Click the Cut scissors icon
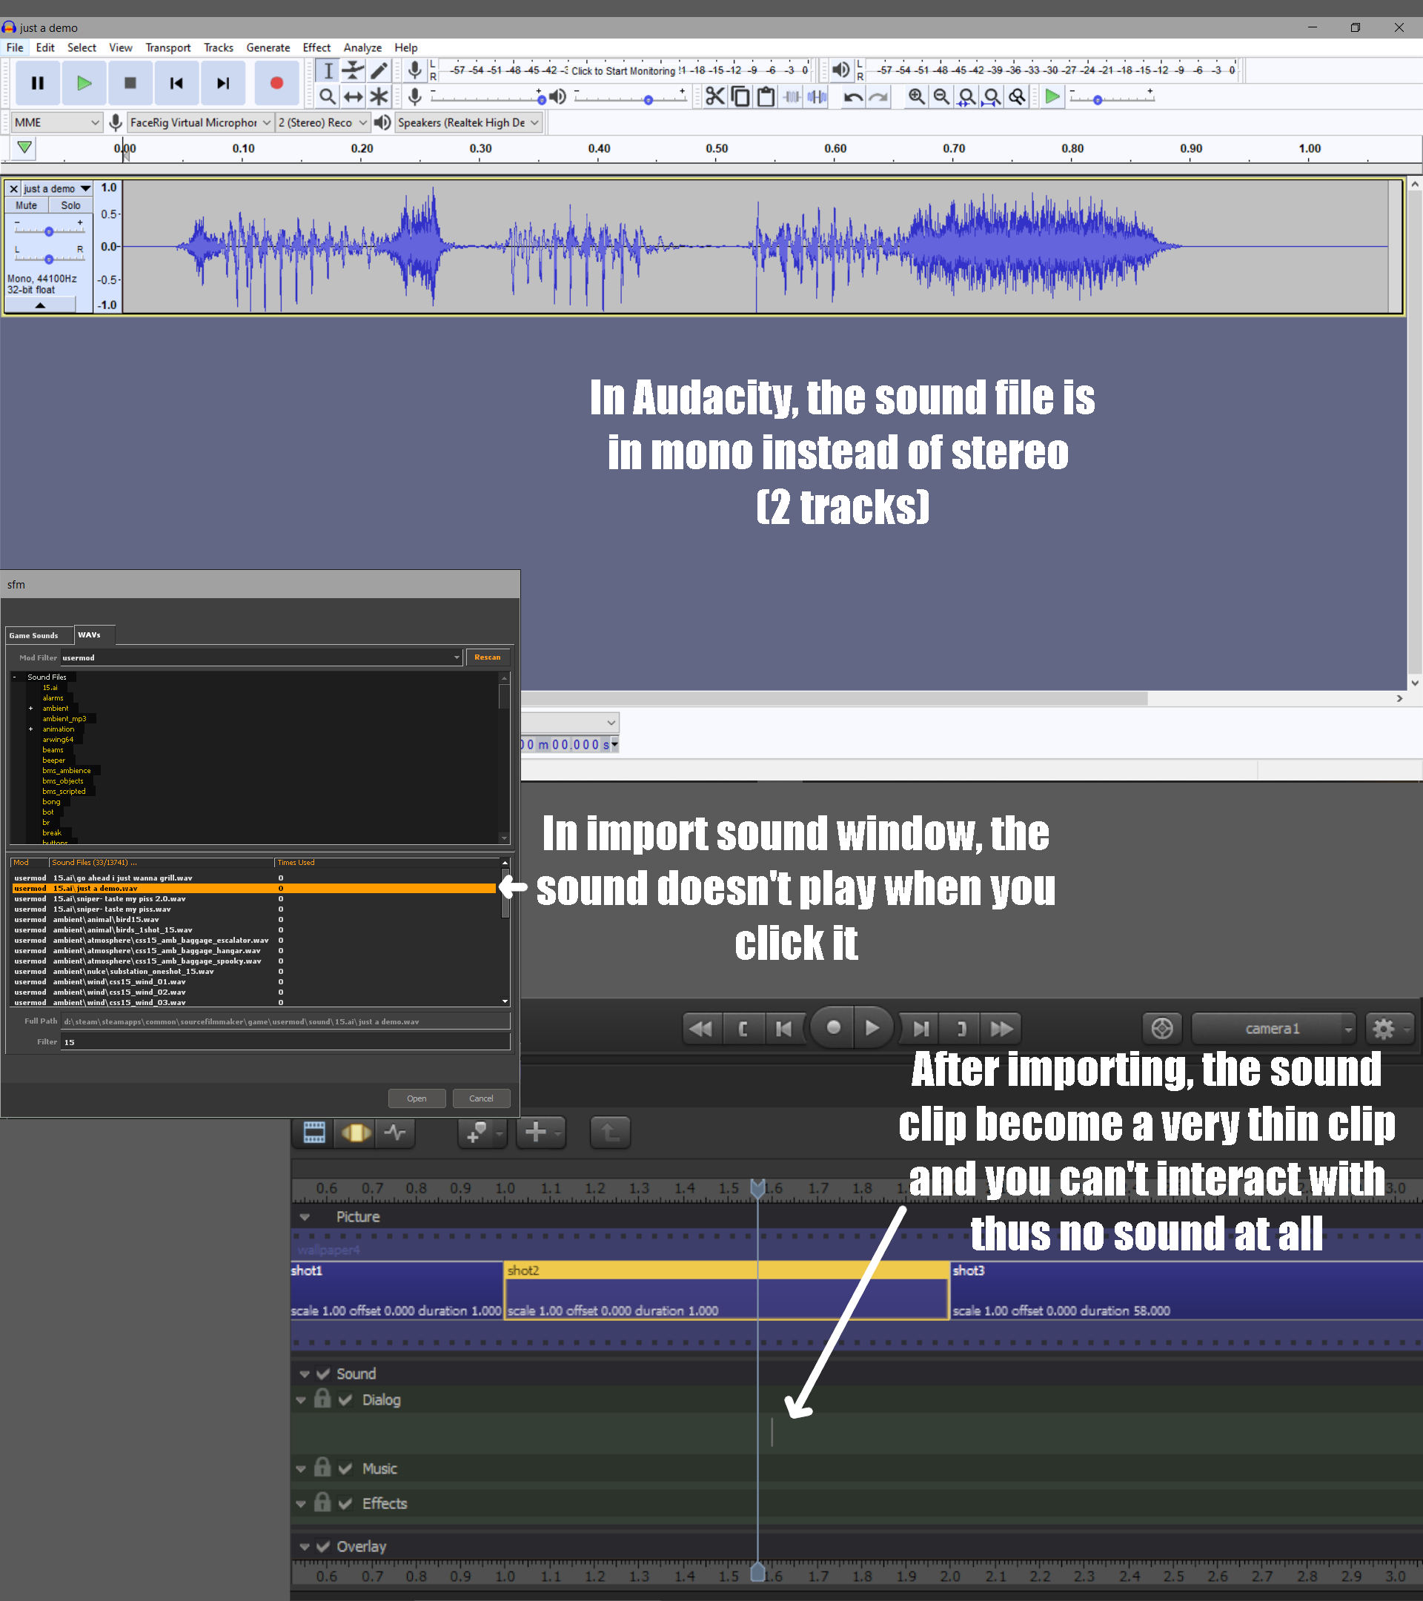Image resolution: width=1423 pixels, height=1601 pixels. tap(714, 96)
